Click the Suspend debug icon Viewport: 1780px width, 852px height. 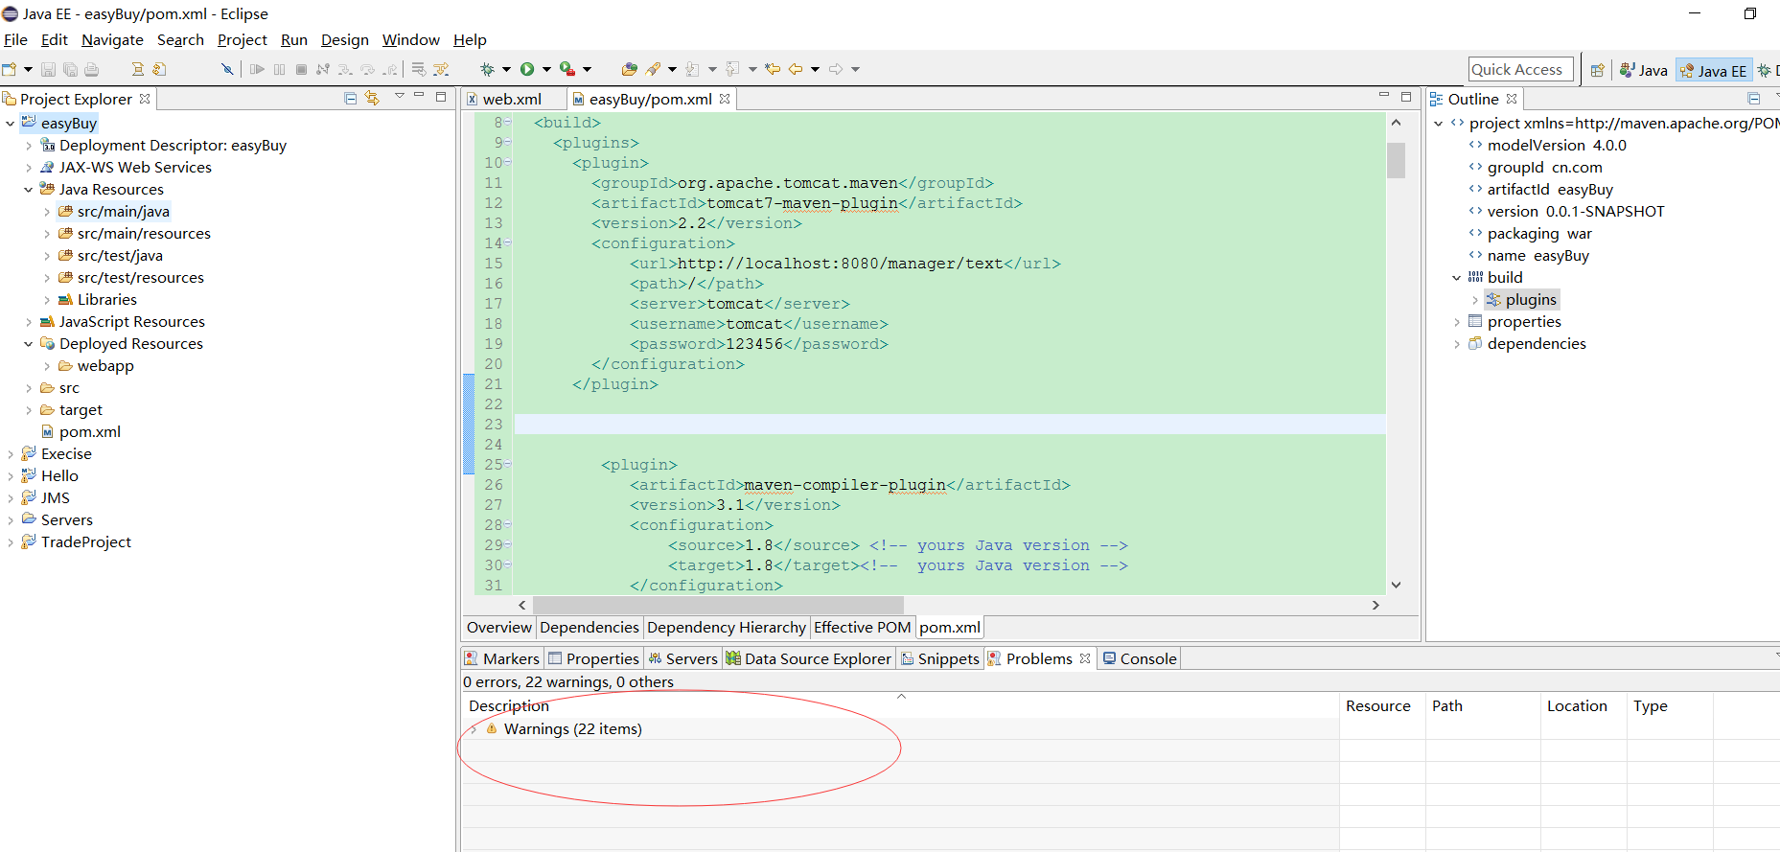(279, 69)
